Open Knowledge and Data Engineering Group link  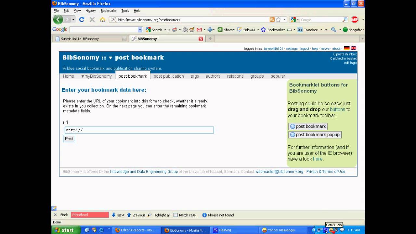pyautogui.click(x=144, y=172)
